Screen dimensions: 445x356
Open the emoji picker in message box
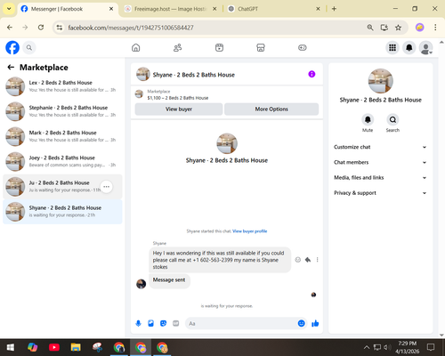coord(301,323)
